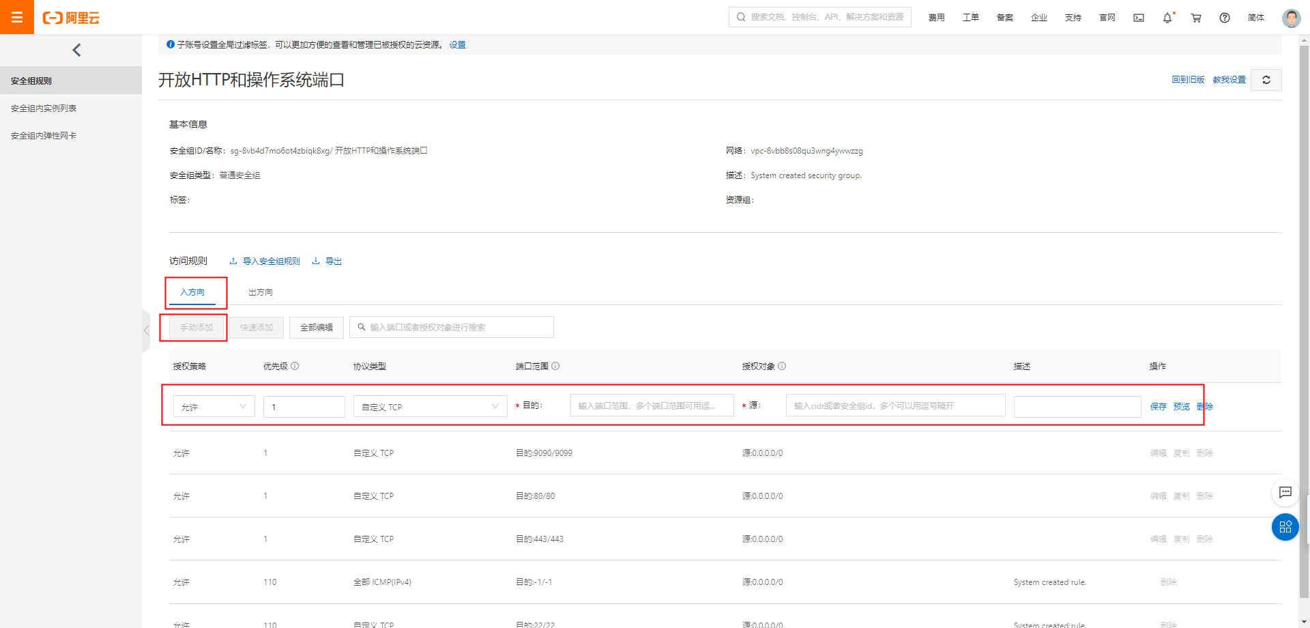1310x628 pixels.
Task: Open the floating chat feedback icon
Action: tap(1285, 492)
